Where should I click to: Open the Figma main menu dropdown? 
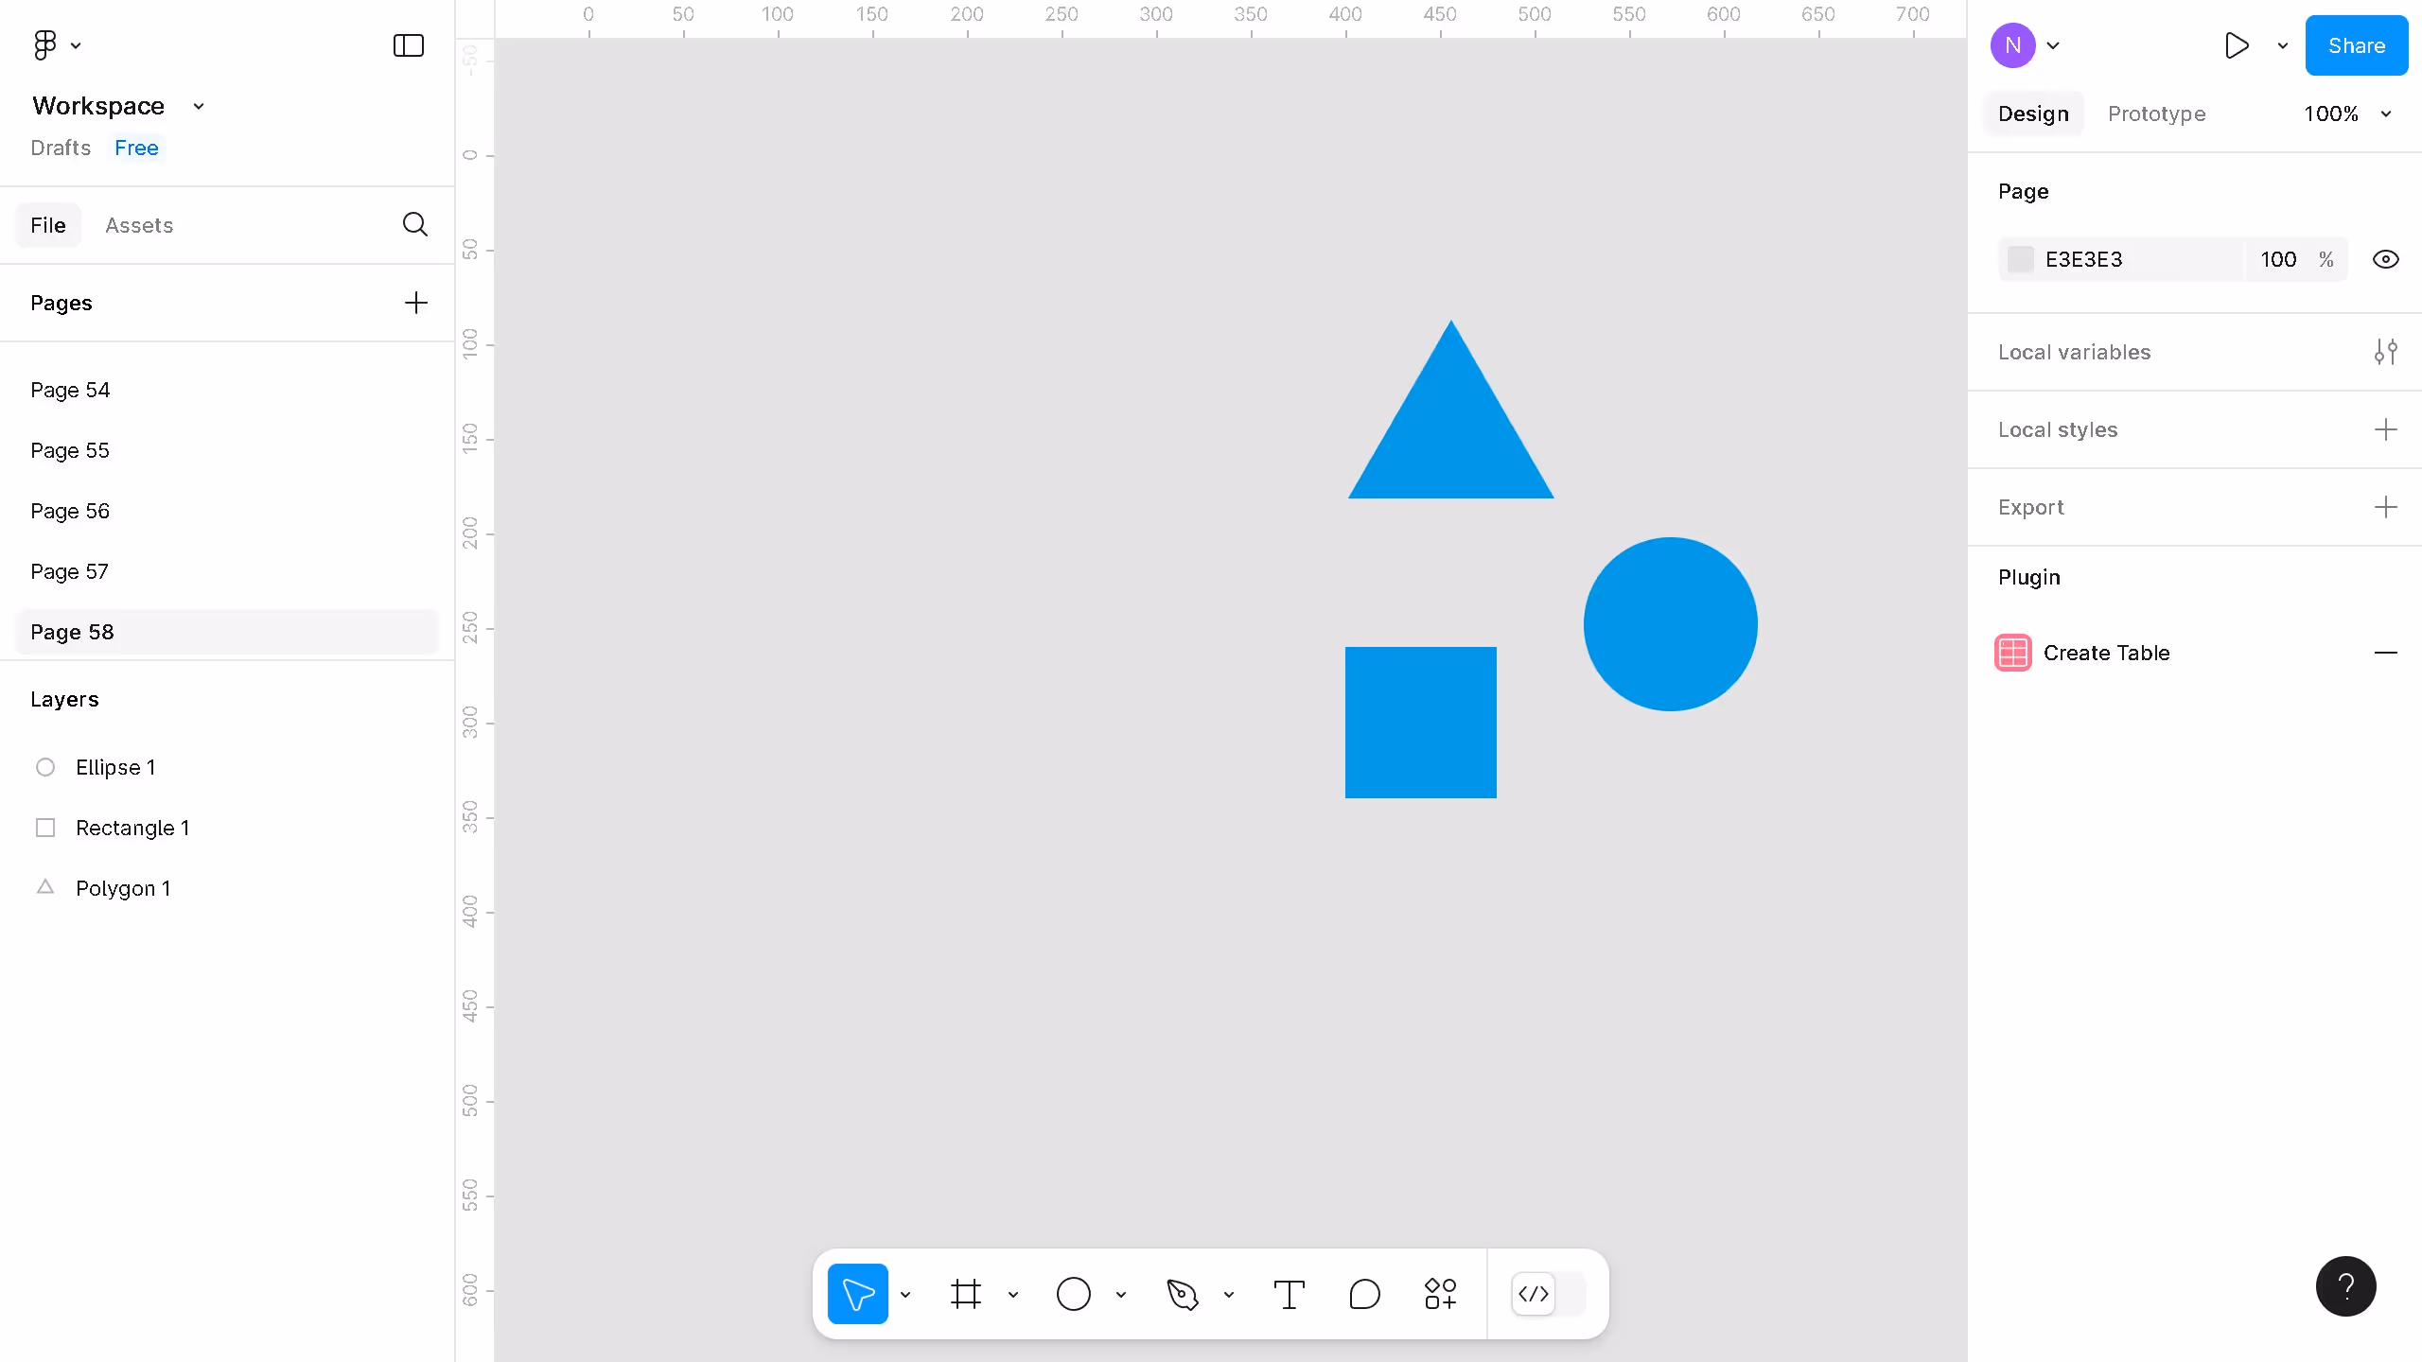(x=57, y=45)
